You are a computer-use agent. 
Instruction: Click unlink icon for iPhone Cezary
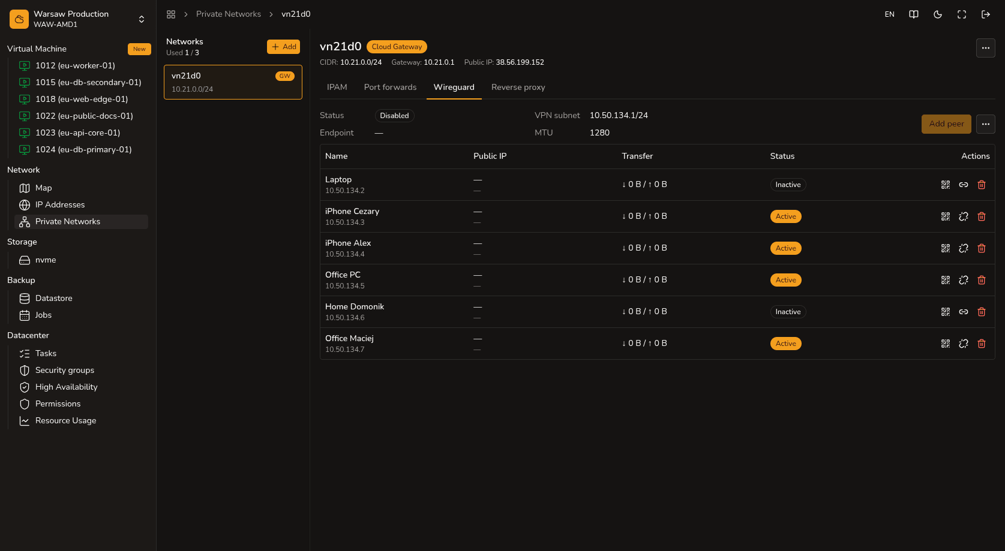[964, 216]
